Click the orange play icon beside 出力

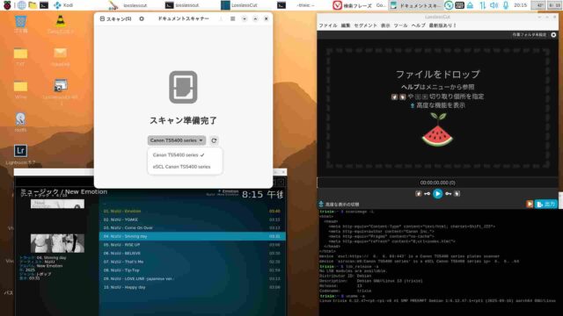(x=530, y=205)
